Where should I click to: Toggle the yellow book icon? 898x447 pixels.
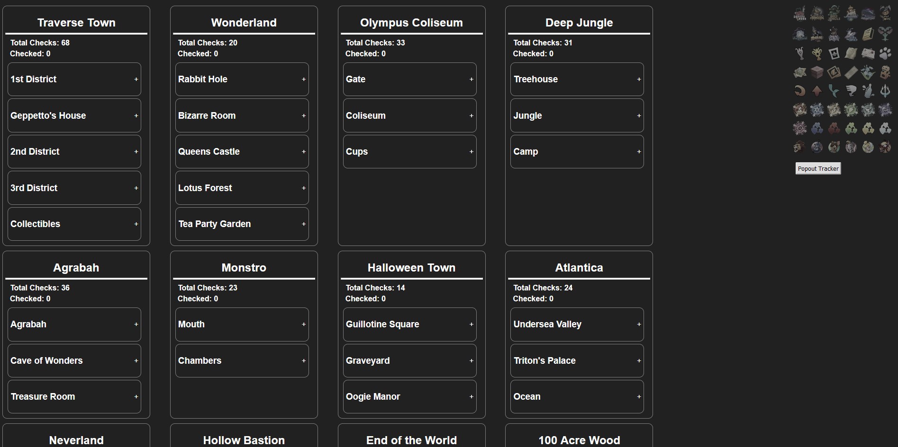868,34
